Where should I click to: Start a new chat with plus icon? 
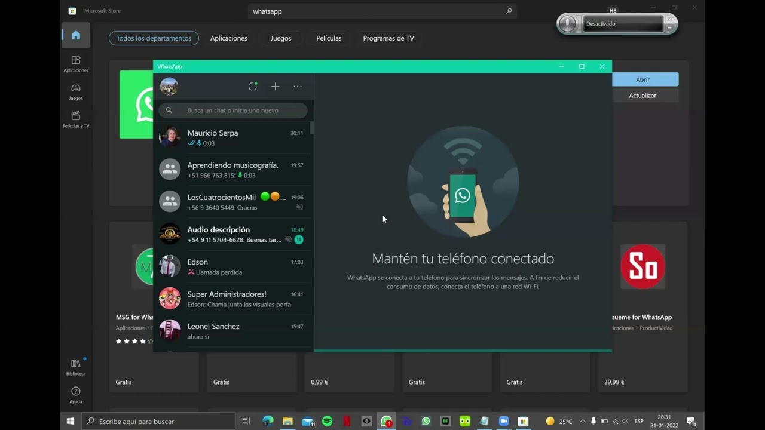pyautogui.click(x=275, y=87)
